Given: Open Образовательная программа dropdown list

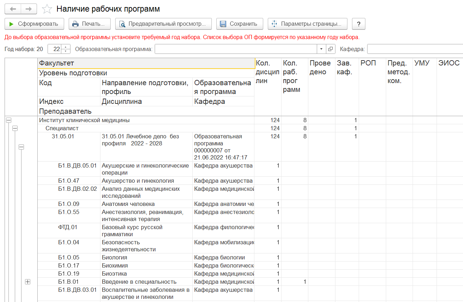Looking at the screenshot, I should (x=322, y=49).
